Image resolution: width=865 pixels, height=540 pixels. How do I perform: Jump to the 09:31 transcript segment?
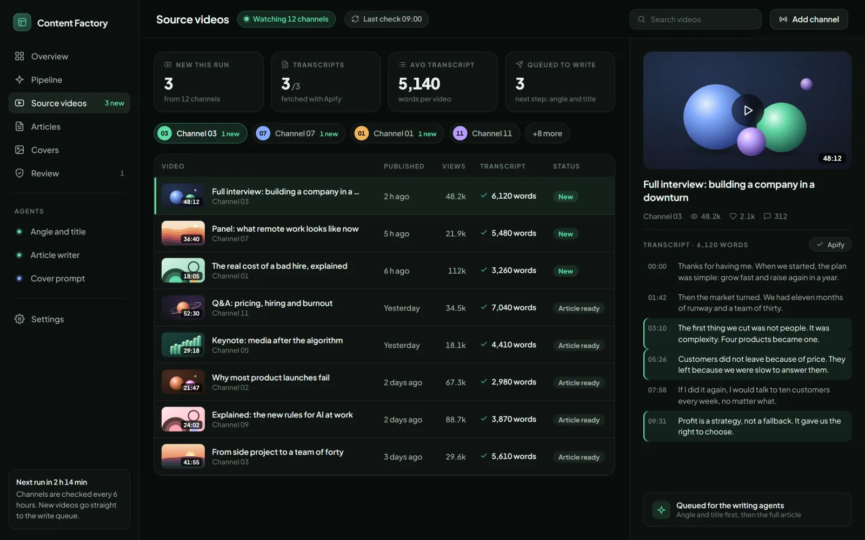(748, 427)
